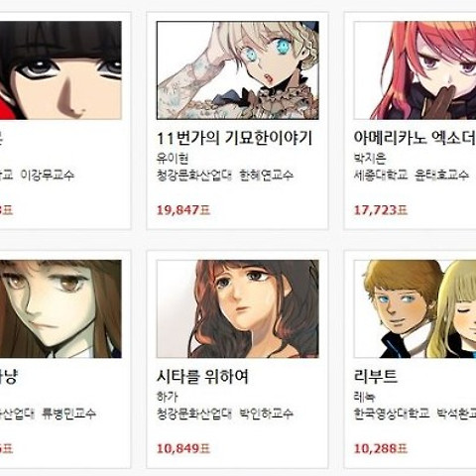Screen dimensions: 476x476
Task: Click 청강문화산업대 박인하교수 text
Action: pos(225,414)
